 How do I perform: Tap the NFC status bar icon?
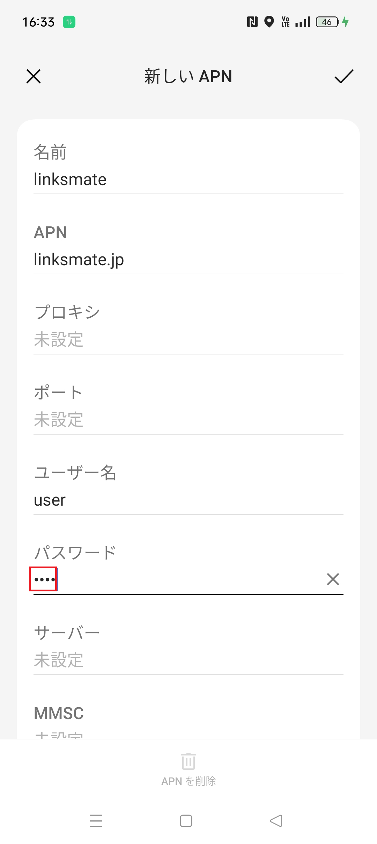coord(252,22)
